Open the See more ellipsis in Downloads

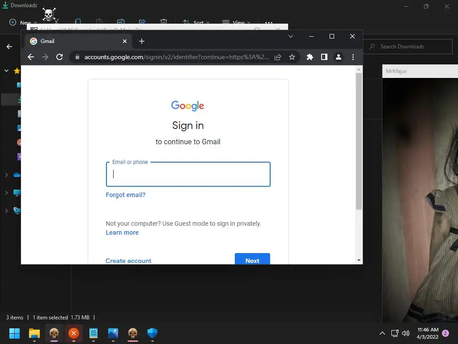(269, 22)
